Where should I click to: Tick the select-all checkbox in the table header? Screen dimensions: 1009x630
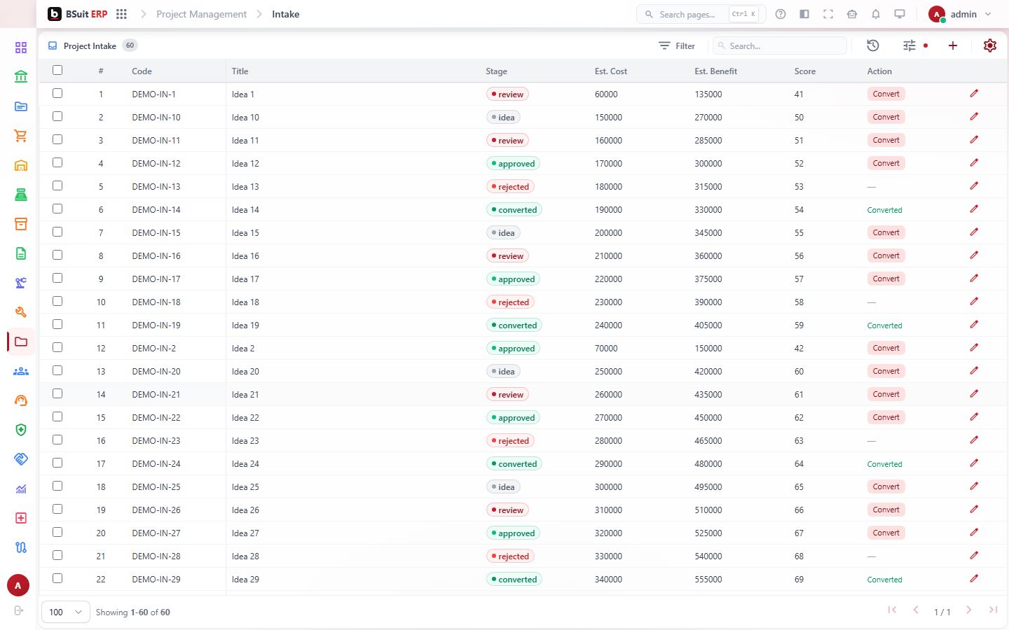[x=57, y=70]
